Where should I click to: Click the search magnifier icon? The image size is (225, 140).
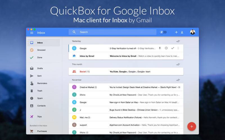[74, 32]
